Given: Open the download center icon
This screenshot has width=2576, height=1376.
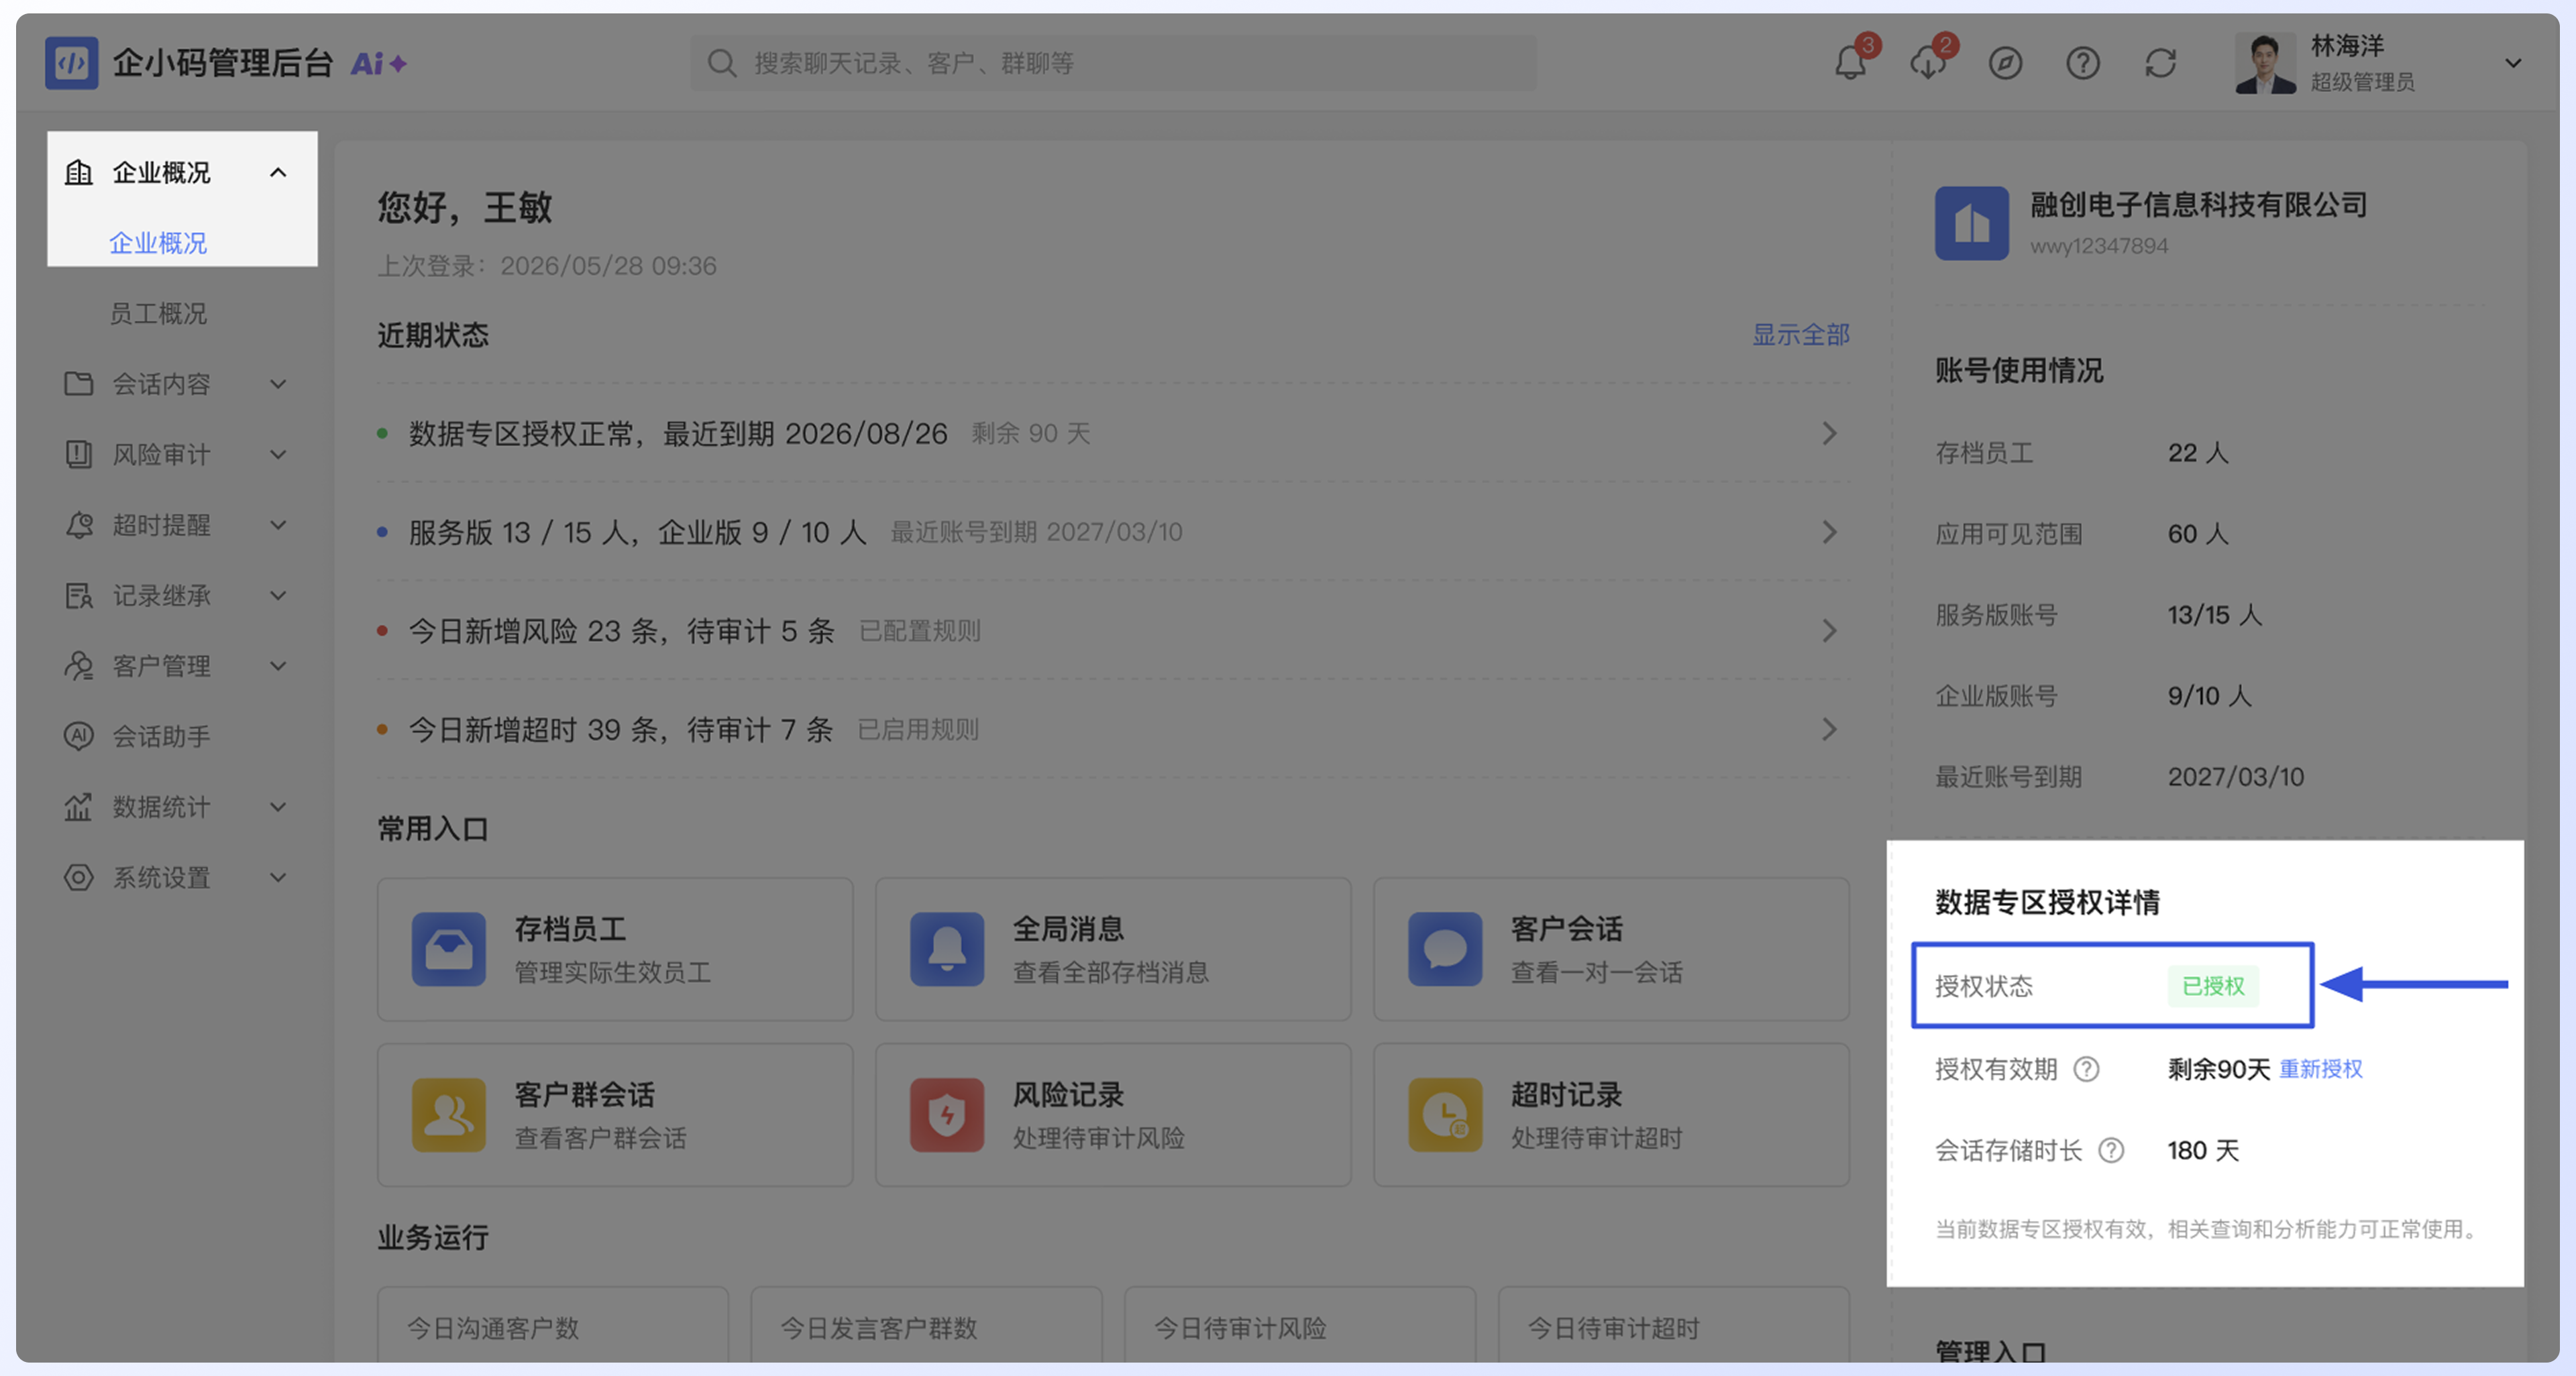Looking at the screenshot, I should click(1927, 63).
